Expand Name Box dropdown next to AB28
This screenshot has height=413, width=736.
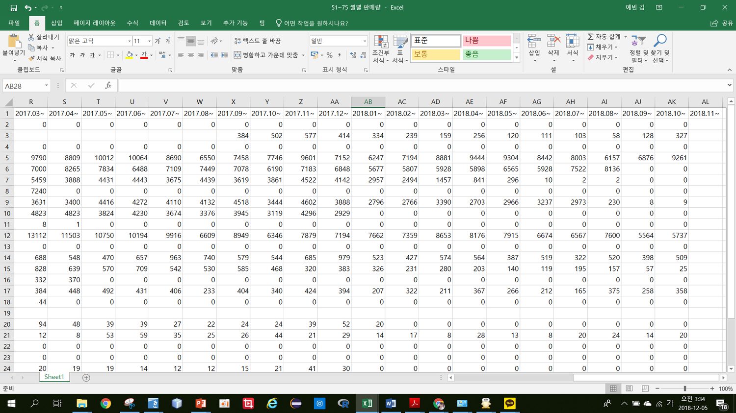point(47,86)
